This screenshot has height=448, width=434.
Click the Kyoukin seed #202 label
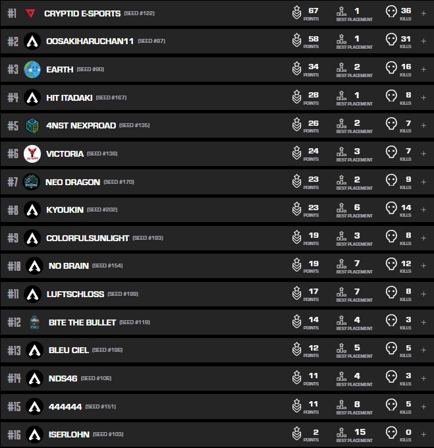tap(104, 210)
